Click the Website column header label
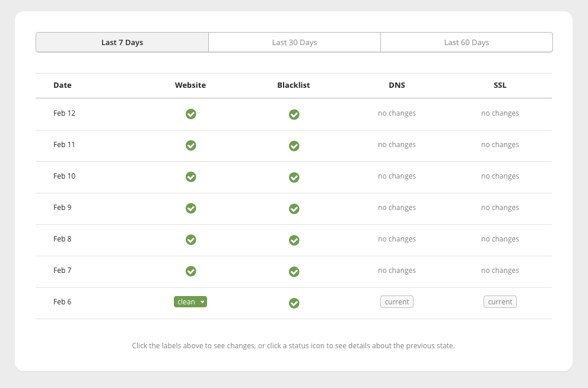The height and width of the screenshot is (388, 588). [190, 85]
